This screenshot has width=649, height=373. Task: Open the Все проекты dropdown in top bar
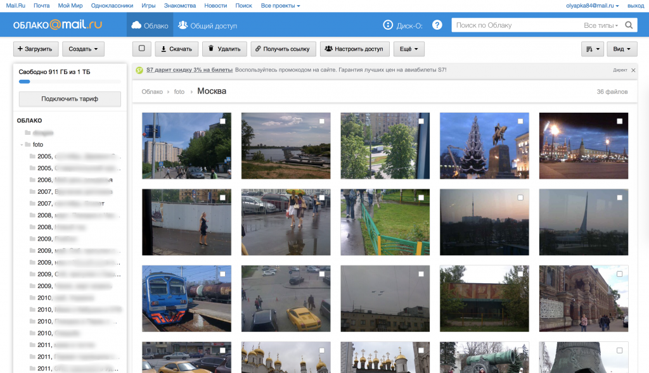click(280, 6)
